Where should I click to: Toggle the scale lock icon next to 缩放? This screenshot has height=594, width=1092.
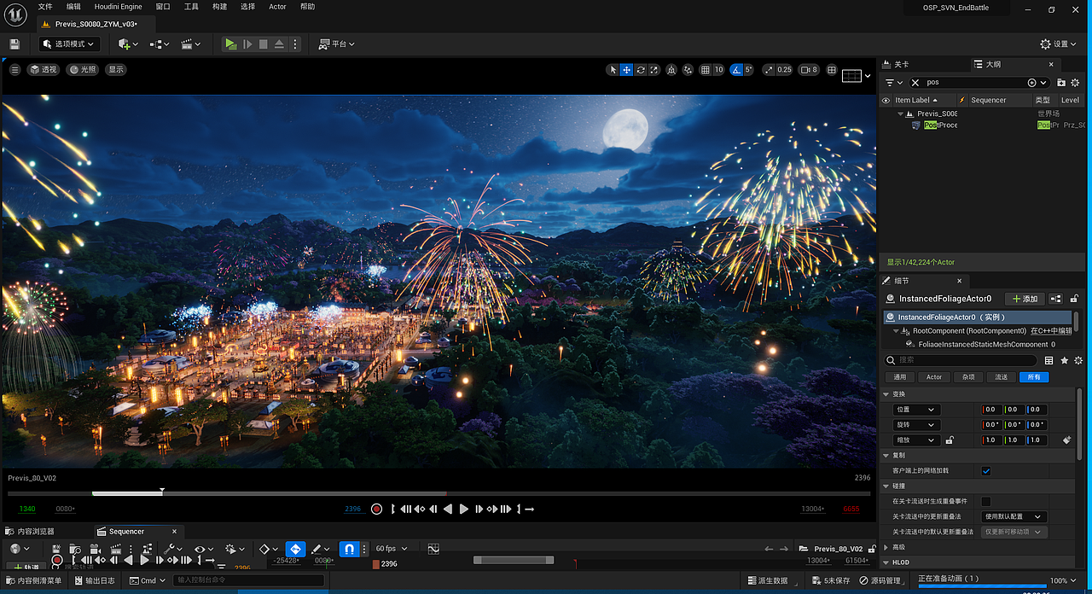tap(949, 440)
